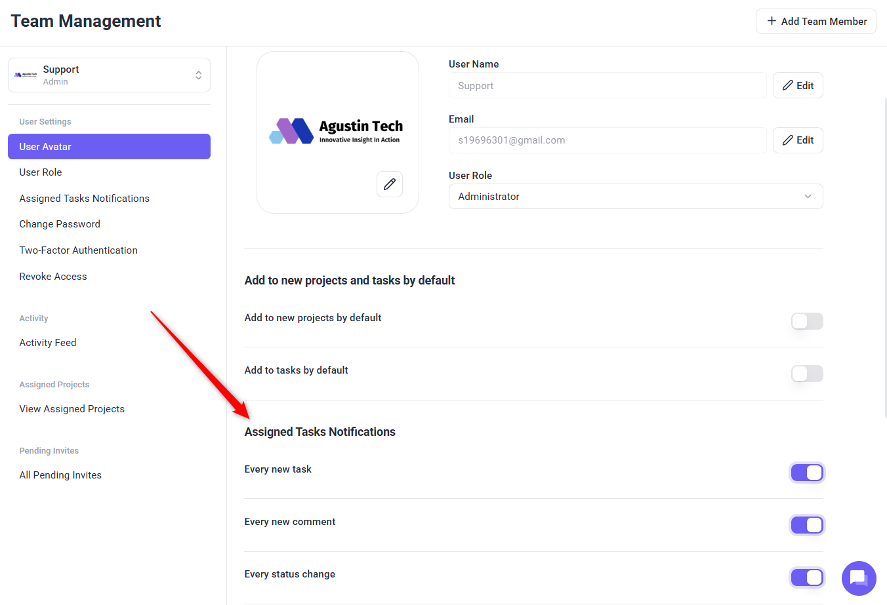Click the pencil icon on the avatar image
This screenshot has height=605, width=887.
(x=390, y=184)
